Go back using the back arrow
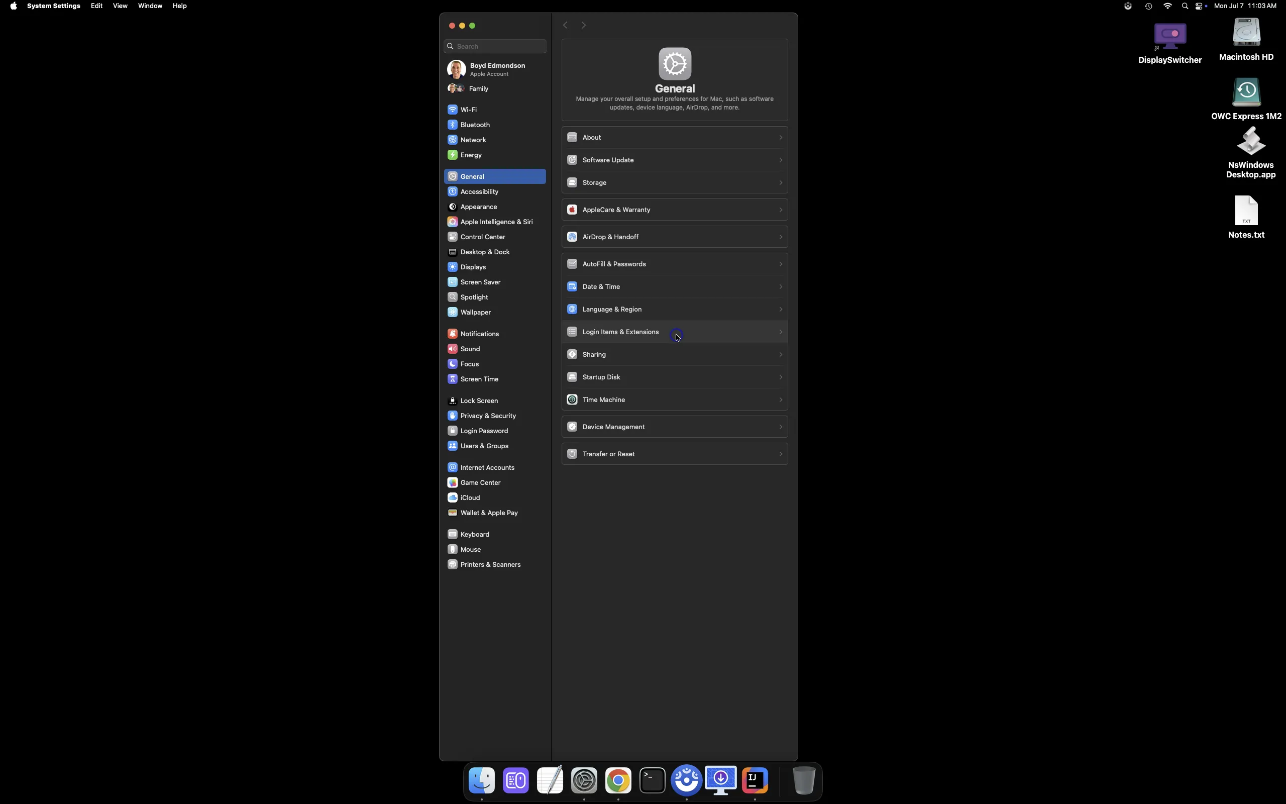This screenshot has height=804, width=1286. pyautogui.click(x=566, y=26)
